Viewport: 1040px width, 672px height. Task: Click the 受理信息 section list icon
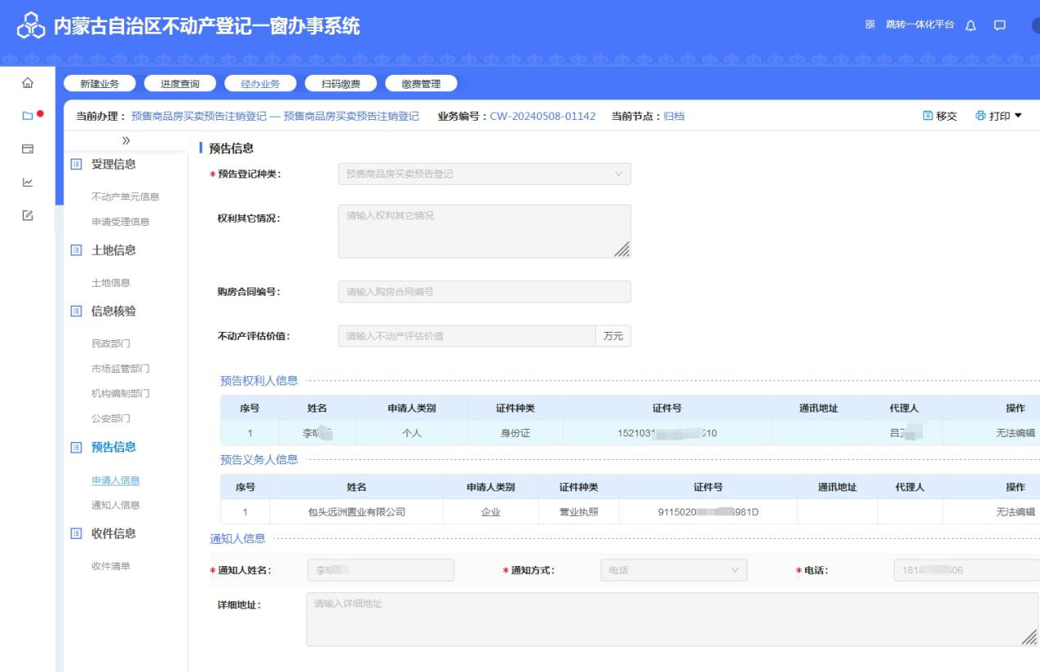[x=77, y=164]
